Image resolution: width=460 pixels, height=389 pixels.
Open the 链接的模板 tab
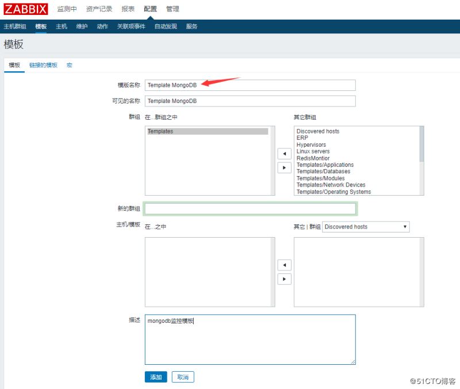point(42,65)
